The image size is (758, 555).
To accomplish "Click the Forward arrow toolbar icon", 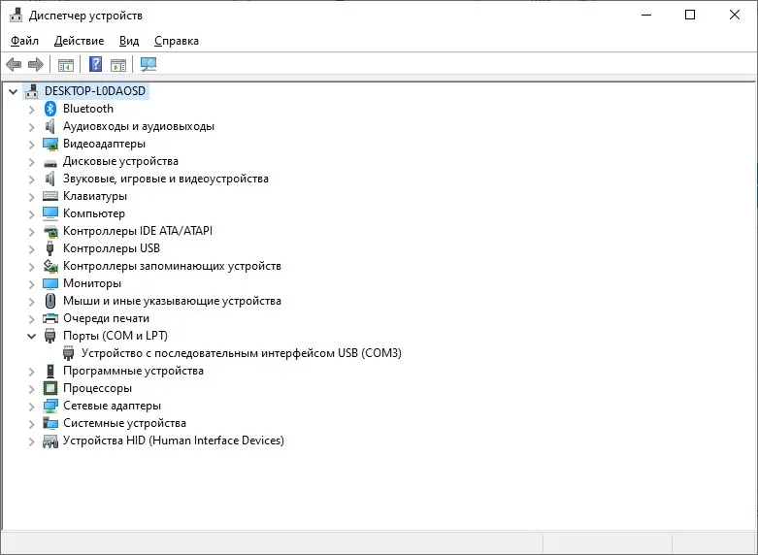I will coord(36,64).
